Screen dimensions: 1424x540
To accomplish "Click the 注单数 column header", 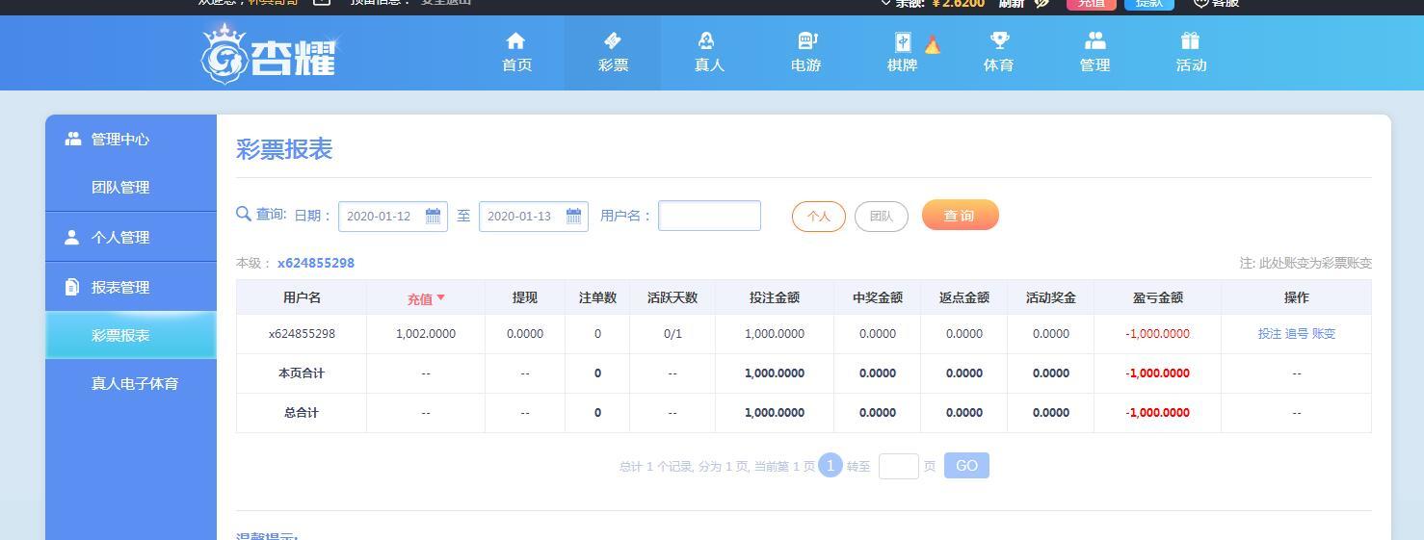I will (597, 297).
